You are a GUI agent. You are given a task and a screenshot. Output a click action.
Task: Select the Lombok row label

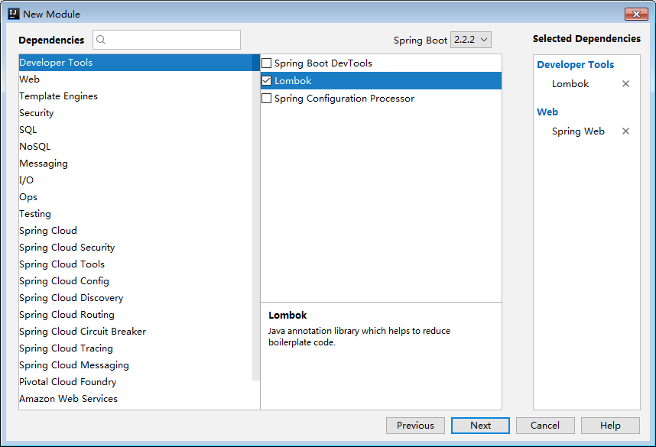click(x=293, y=81)
